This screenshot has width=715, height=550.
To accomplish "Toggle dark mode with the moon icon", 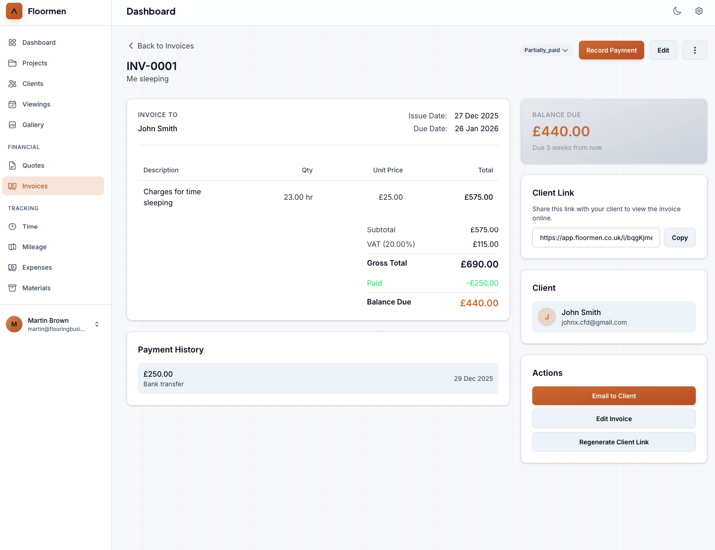I will (677, 11).
